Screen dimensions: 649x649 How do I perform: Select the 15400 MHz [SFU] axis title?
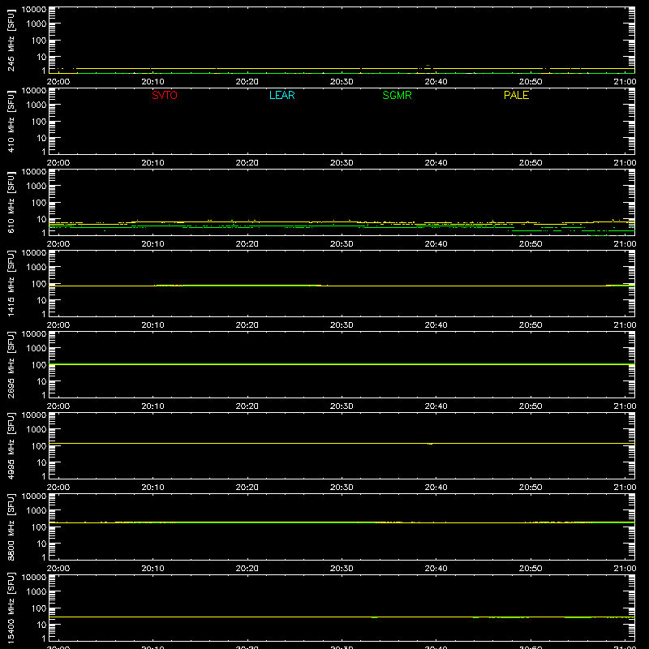coord(11,608)
